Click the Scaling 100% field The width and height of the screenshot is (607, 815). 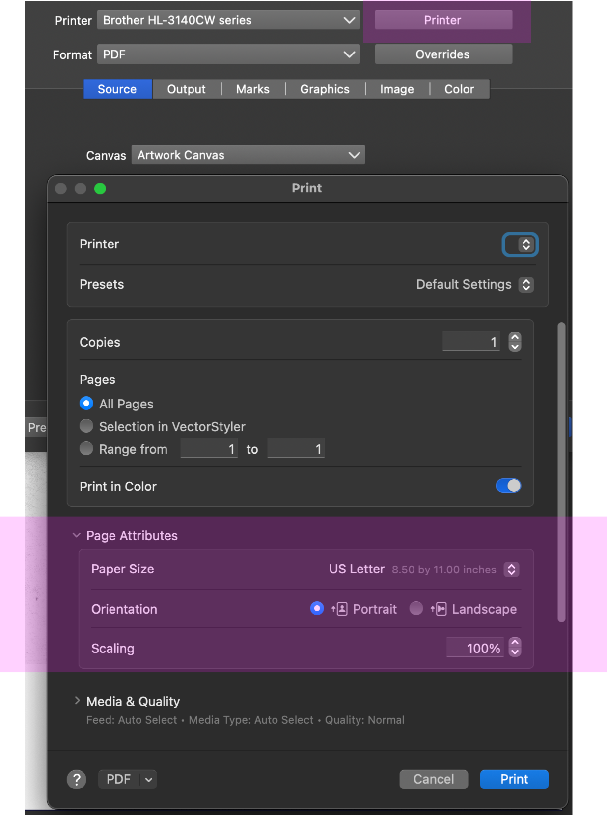(475, 648)
